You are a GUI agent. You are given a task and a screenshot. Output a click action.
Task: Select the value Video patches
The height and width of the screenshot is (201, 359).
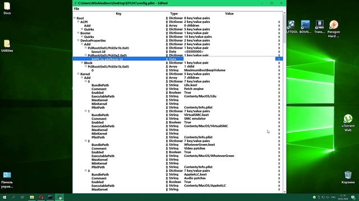click(195, 149)
